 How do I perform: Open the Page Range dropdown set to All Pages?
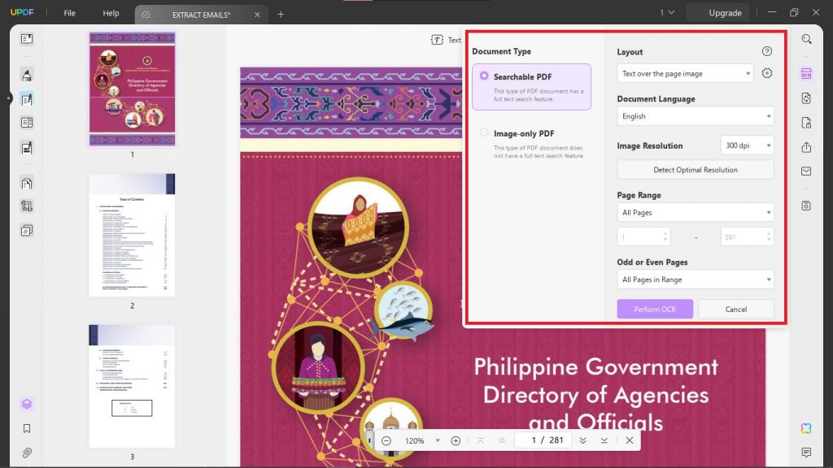(696, 212)
